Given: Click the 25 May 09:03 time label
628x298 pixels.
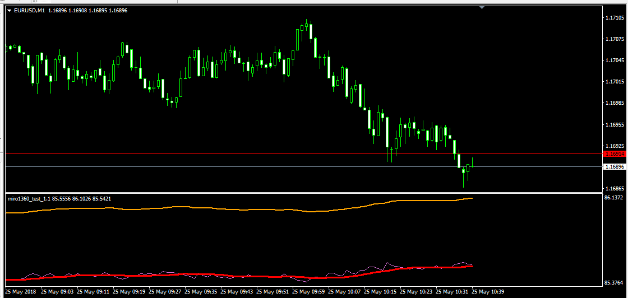Looking at the screenshot, I should [x=57, y=292].
